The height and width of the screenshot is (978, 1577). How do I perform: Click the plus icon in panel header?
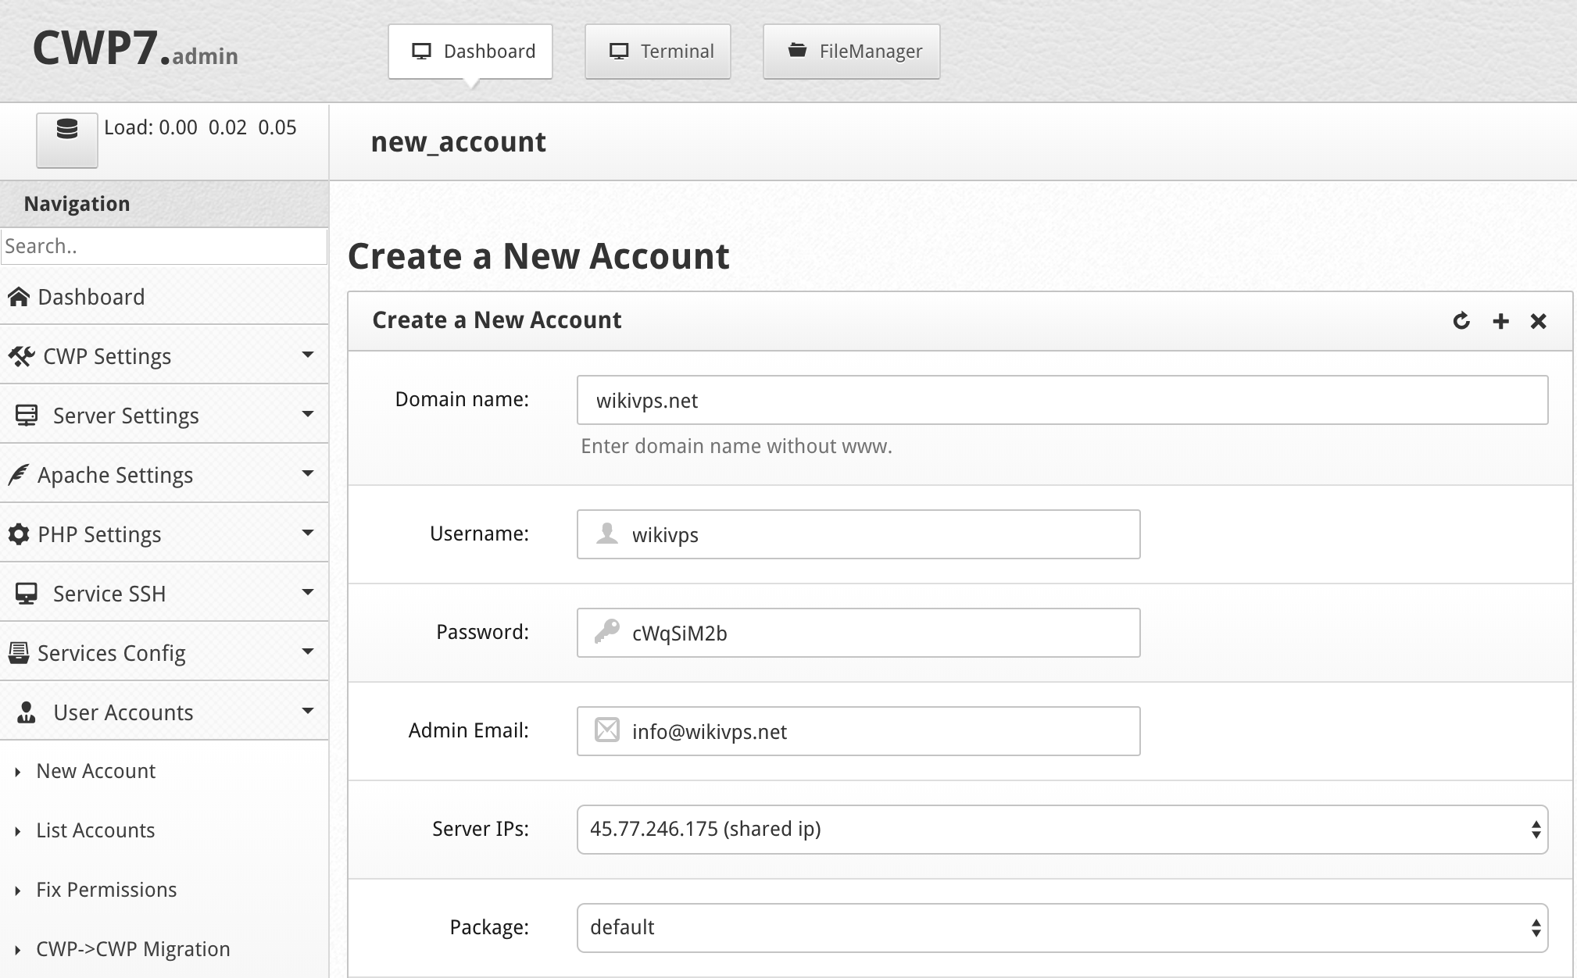(x=1500, y=321)
